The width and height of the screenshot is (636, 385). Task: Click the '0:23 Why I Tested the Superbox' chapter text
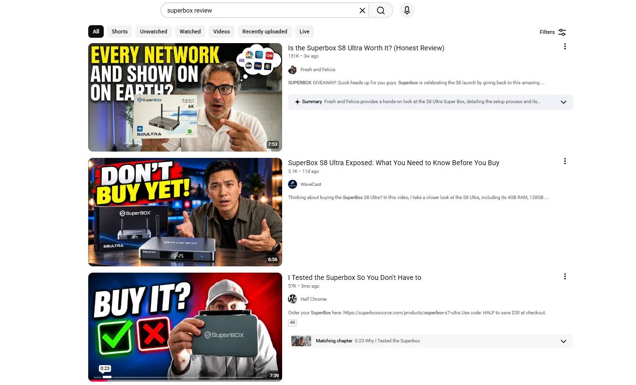[387, 341]
